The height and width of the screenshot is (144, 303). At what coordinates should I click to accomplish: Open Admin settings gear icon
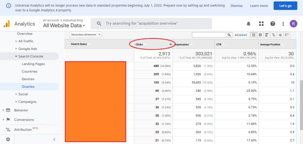pos(8,139)
